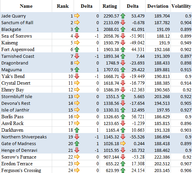
Task: Select the Deviation column header
Action: point(158,6)
